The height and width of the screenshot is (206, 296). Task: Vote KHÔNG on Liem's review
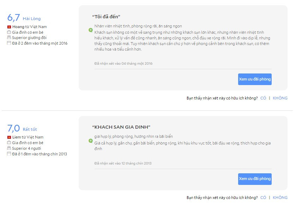click(280, 198)
